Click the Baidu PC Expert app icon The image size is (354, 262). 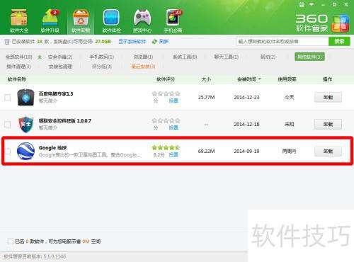point(25,97)
